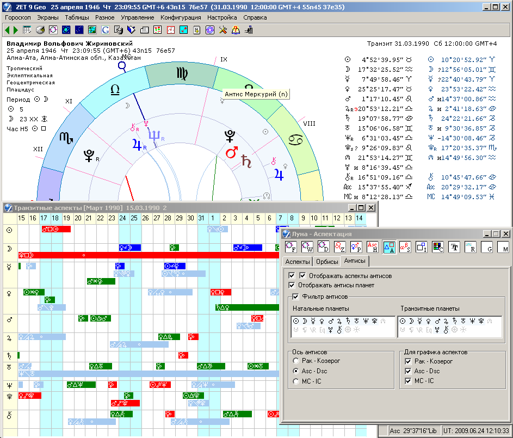Open the 'Конфигурация' menu
Viewport: 513px width, 438px height.
click(181, 17)
